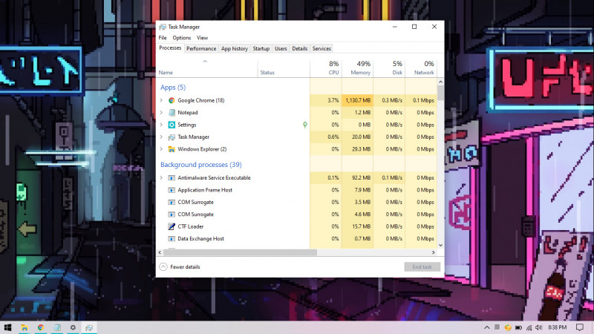Sort by CPU usage column
This screenshot has height=334, width=594.
[x=326, y=68]
